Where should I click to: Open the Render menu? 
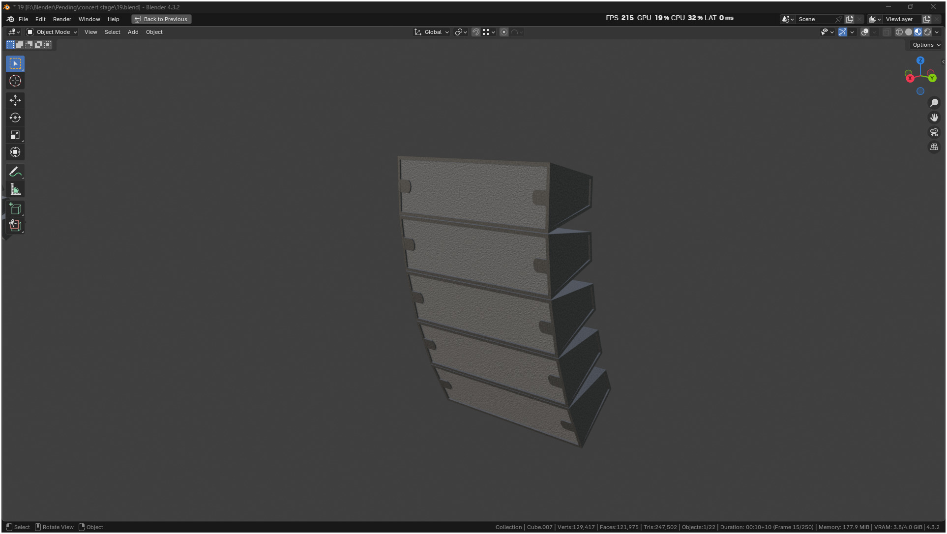62,19
